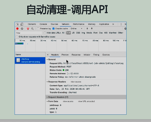Check Hide data URLs option
Image resolution: width=151 pixels, height=122 pixels.
pos(45,33)
